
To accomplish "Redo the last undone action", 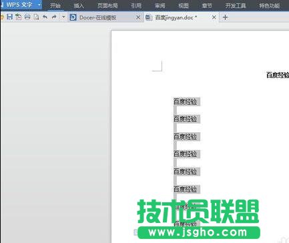I will (x=54, y=17).
